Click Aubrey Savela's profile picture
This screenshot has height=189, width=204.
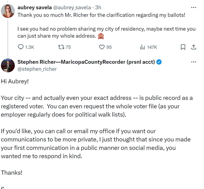point(8,11)
